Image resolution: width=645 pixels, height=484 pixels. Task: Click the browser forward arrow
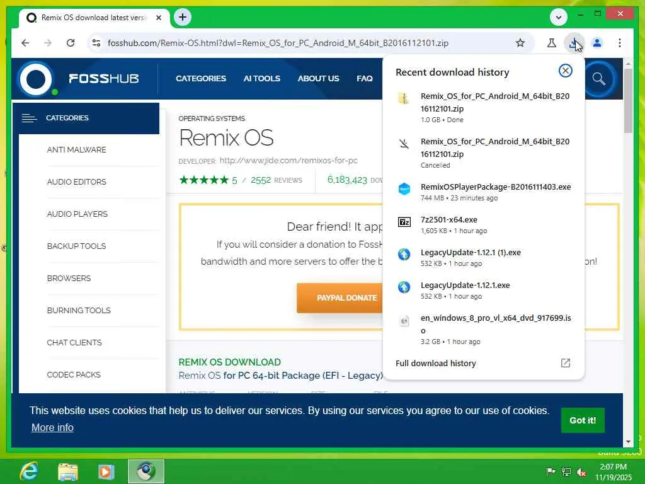48,43
